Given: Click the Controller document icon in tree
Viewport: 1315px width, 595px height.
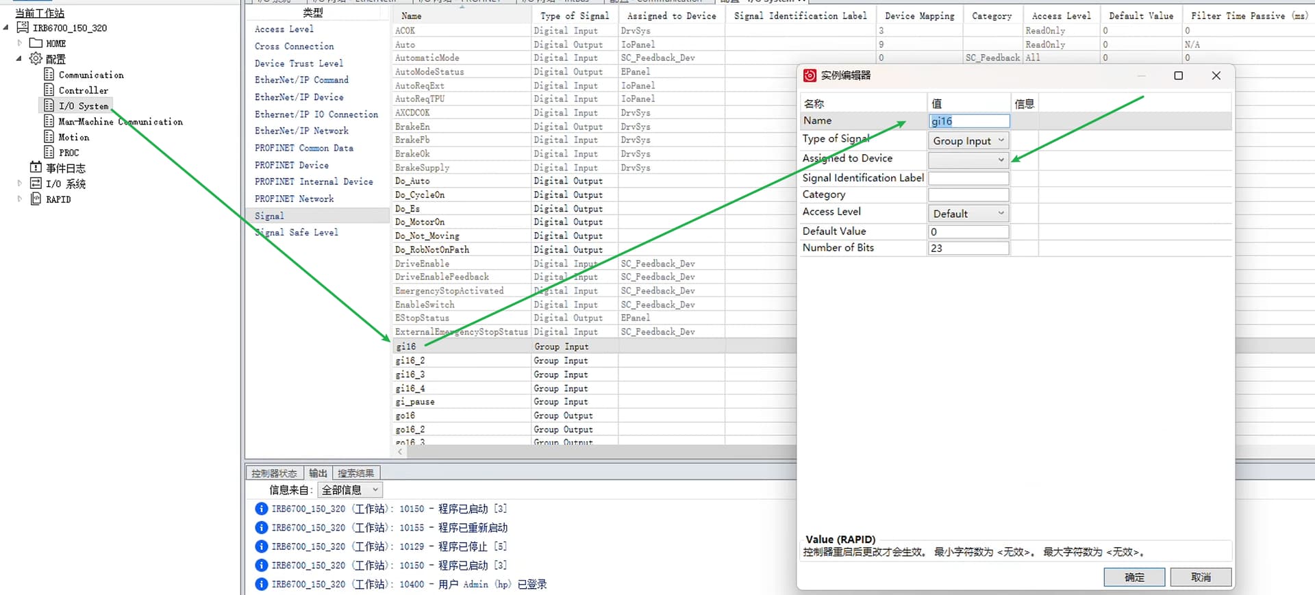Looking at the screenshot, I should click(49, 90).
